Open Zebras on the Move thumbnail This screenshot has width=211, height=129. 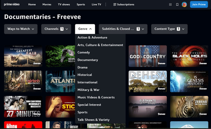pos(189,107)
